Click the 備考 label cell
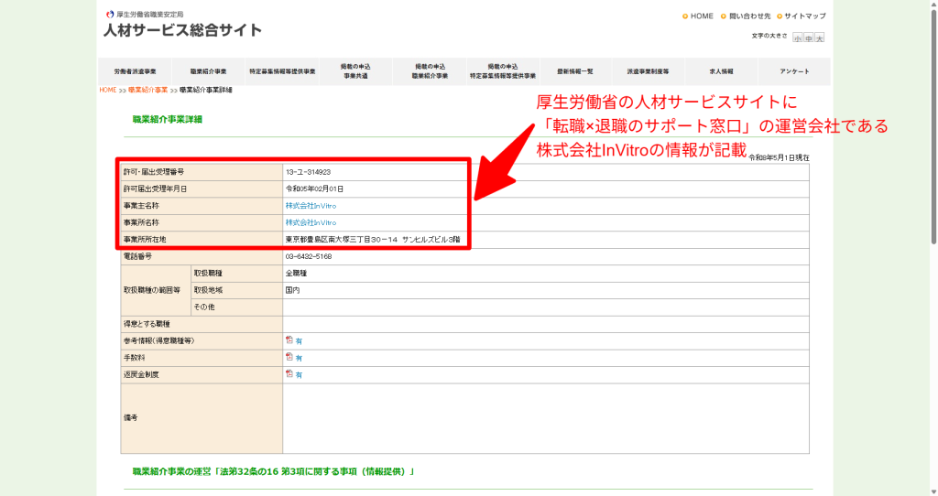 [x=202, y=417]
